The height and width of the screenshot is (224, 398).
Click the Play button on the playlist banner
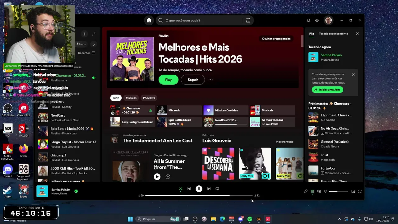pyautogui.click(x=168, y=80)
